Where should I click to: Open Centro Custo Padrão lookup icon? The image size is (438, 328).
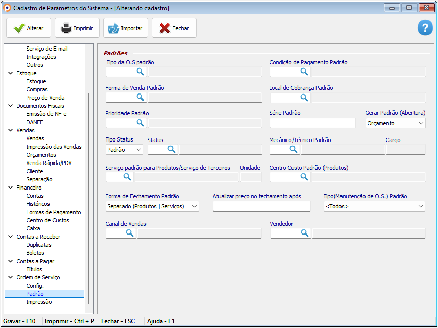[x=304, y=177]
